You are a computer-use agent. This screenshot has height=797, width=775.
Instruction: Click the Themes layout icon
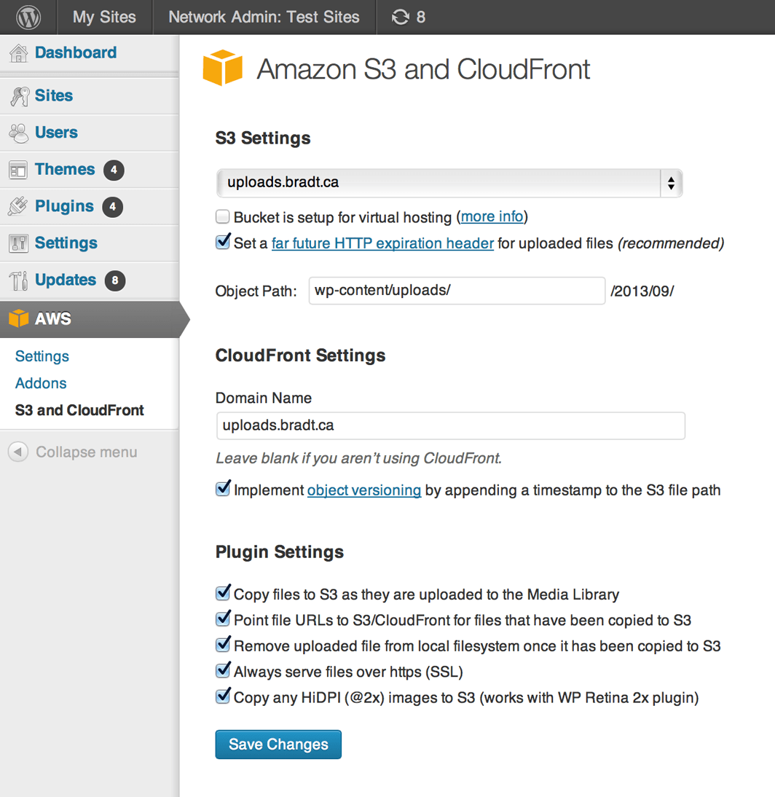[x=18, y=170]
